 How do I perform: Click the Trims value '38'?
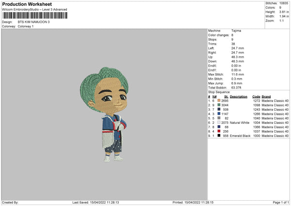(233, 44)
